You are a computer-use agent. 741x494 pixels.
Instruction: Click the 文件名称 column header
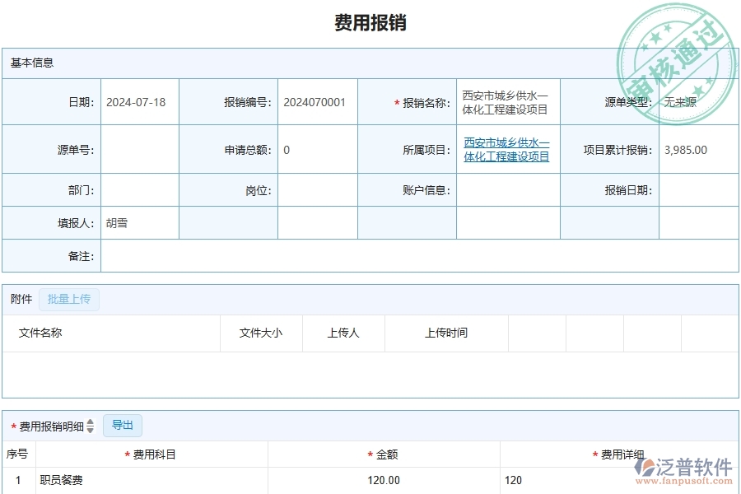pos(42,333)
